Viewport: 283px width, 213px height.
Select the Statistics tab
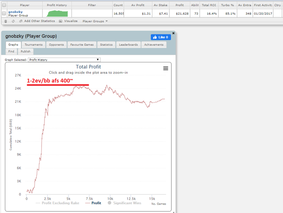click(106, 45)
